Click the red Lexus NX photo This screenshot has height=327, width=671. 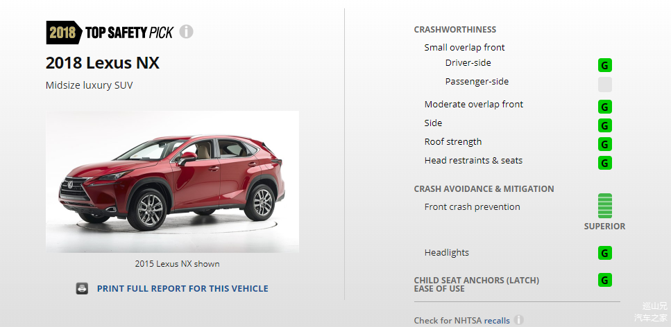click(173, 182)
